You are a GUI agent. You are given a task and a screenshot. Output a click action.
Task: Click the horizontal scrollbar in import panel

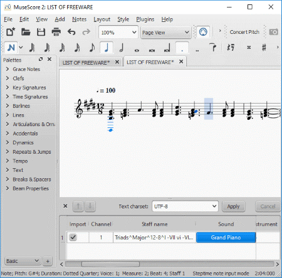point(169,264)
